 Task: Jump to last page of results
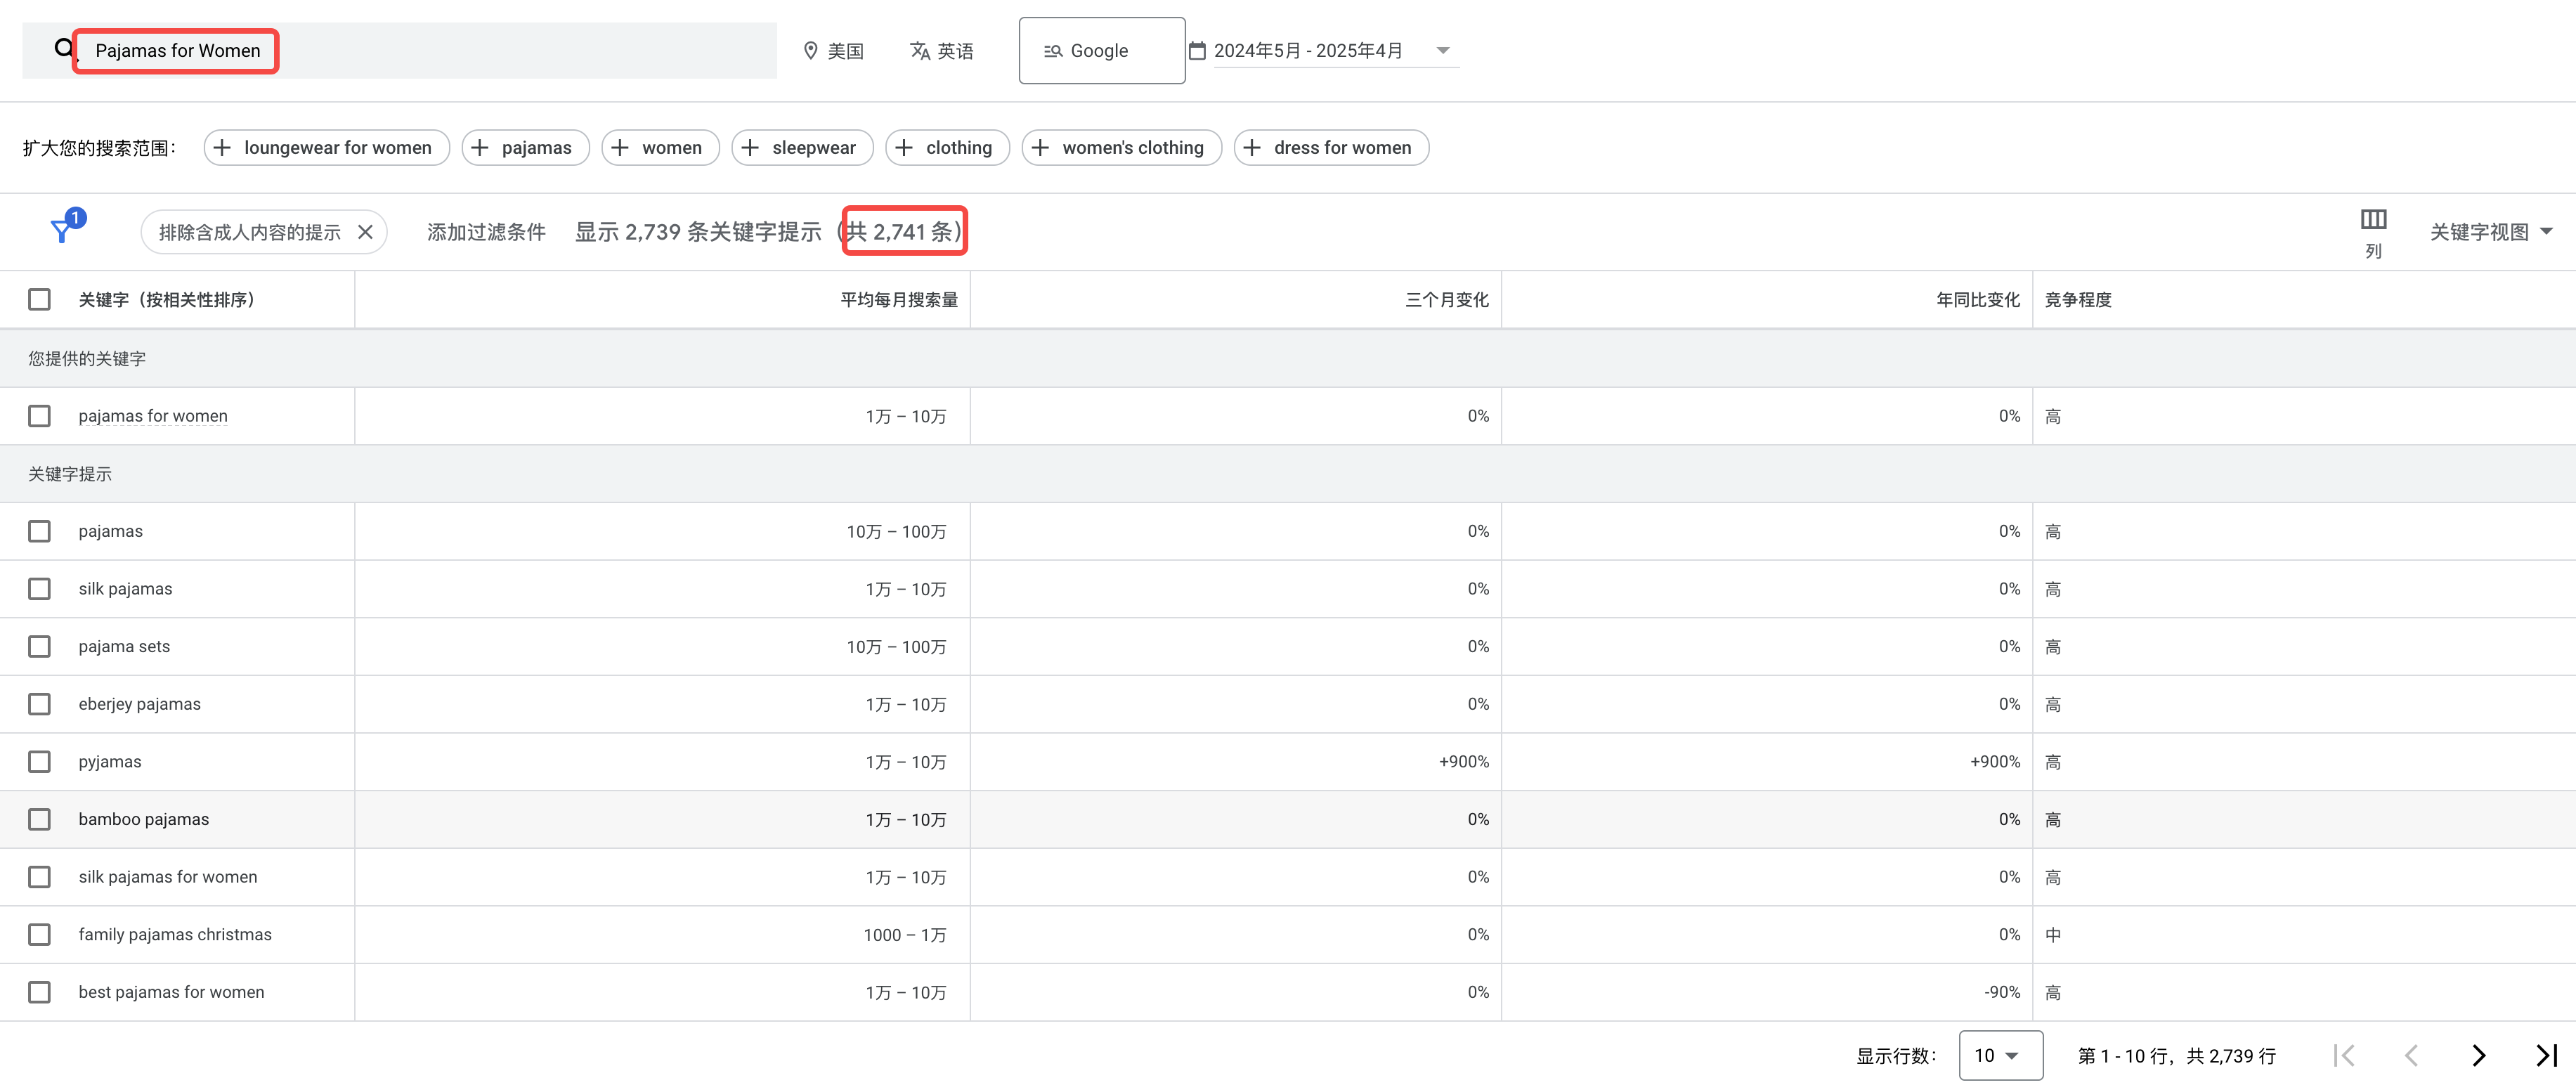pyautogui.click(x=2546, y=1055)
